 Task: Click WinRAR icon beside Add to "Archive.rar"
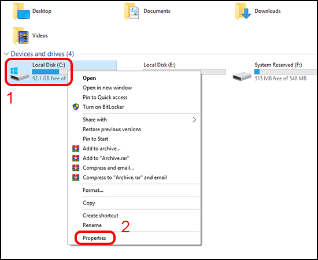click(76, 158)
